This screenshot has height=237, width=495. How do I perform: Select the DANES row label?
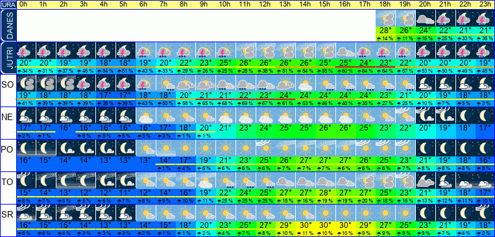(x=8, y=25)
